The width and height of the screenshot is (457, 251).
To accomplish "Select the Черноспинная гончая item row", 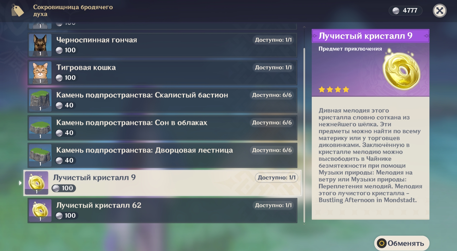I will pyautogui.click(x=162, y=45).
